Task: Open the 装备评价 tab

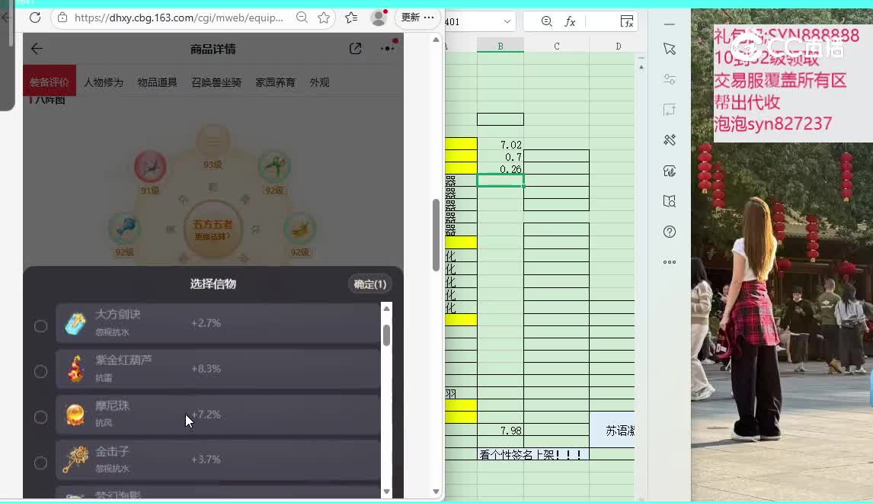Action: (x=50, y=82)
